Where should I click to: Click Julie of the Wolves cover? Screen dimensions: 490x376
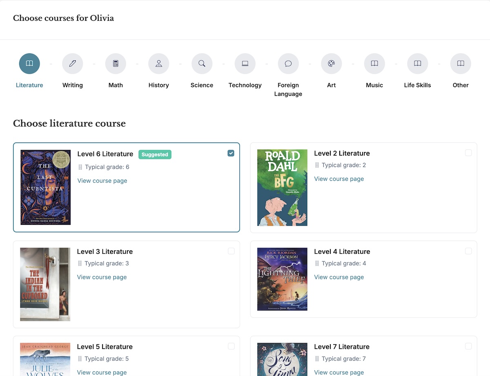click(x=45, y=359)
